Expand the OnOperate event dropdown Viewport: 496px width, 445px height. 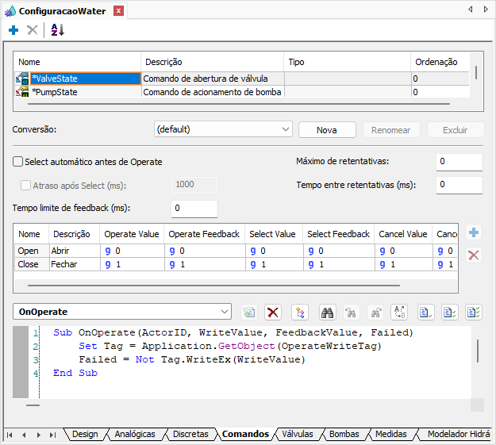(224, 313)
